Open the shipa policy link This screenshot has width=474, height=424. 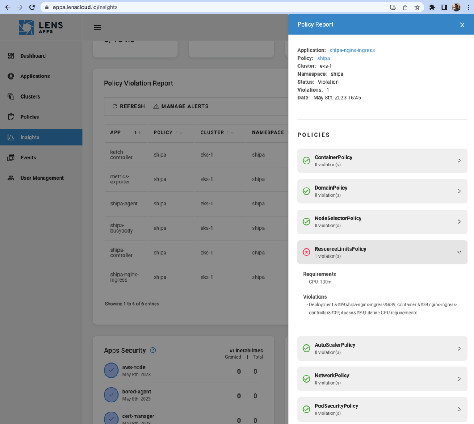point(323,58)
